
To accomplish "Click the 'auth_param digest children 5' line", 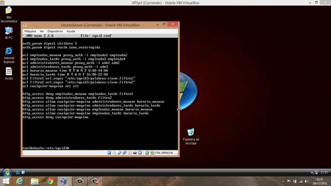I will pos(50,43).
